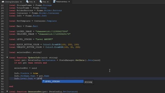
Task: Click the script icon on the Pets tab beside Clicking Simulator
Action: click(27, 2)
